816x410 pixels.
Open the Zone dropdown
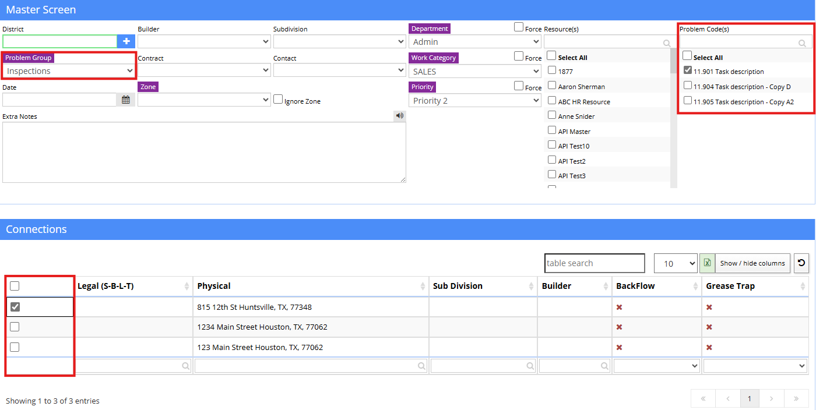tap(204, 100)
